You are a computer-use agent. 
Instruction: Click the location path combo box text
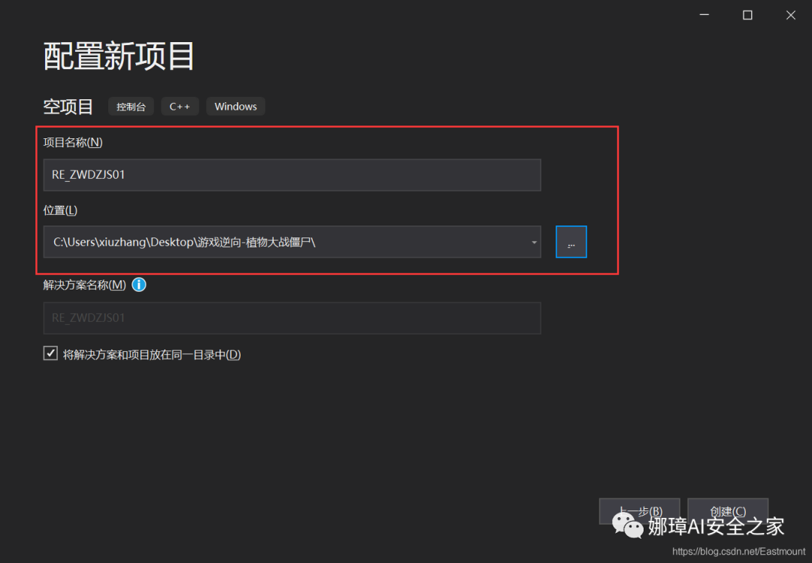click(x=184, y=242)
